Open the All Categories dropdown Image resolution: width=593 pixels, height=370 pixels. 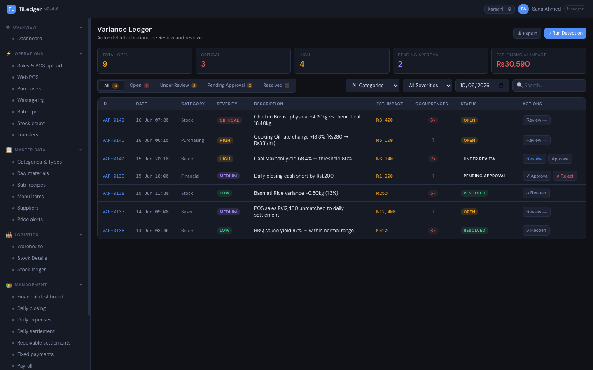coord(373,86)
